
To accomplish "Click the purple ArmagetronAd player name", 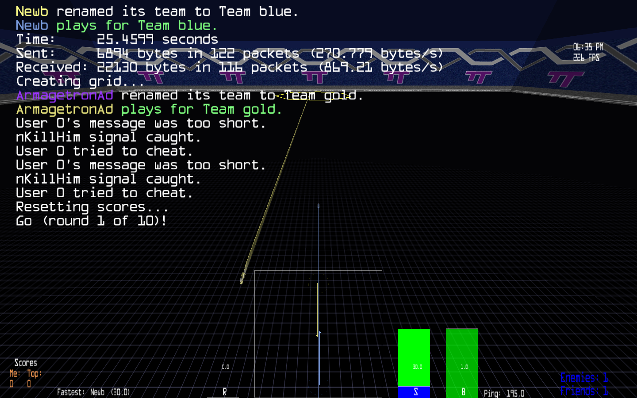I will [x=65, y=96].
